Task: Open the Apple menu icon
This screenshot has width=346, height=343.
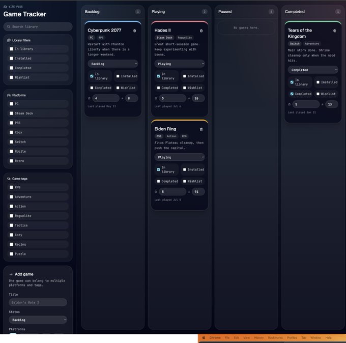Action: [204, 337]
